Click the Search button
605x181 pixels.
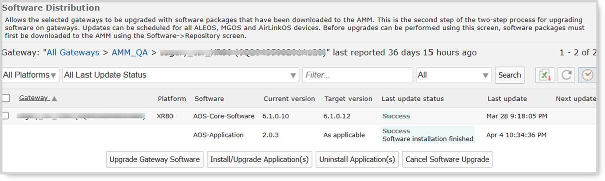click(509, 75)
